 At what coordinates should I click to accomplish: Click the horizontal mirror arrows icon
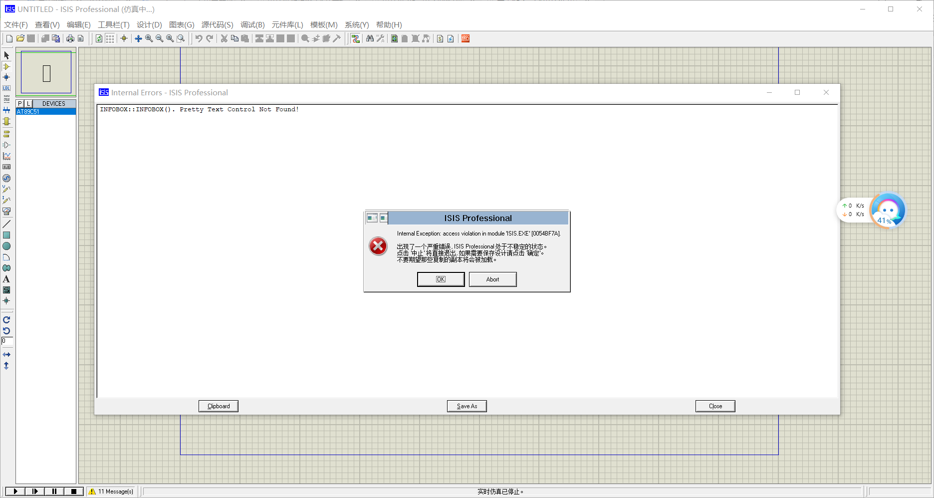click(x=6, y=355)
